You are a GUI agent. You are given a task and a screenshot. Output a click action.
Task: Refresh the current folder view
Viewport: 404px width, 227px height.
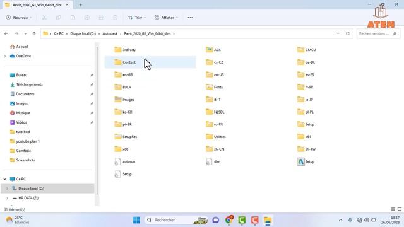pyautogui.click(x=348, y=33)
